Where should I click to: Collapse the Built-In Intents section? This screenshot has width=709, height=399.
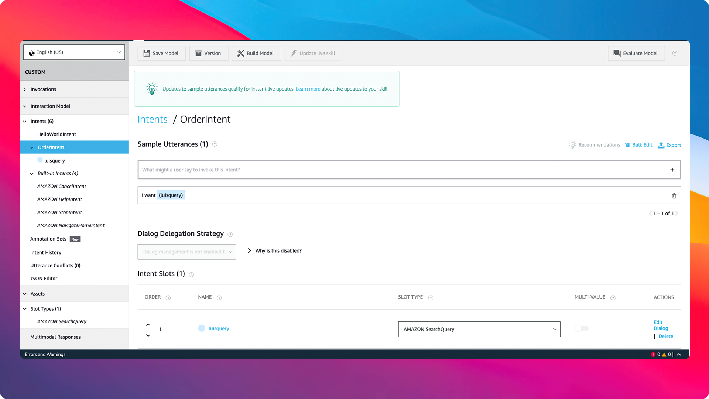click(31, 173)
